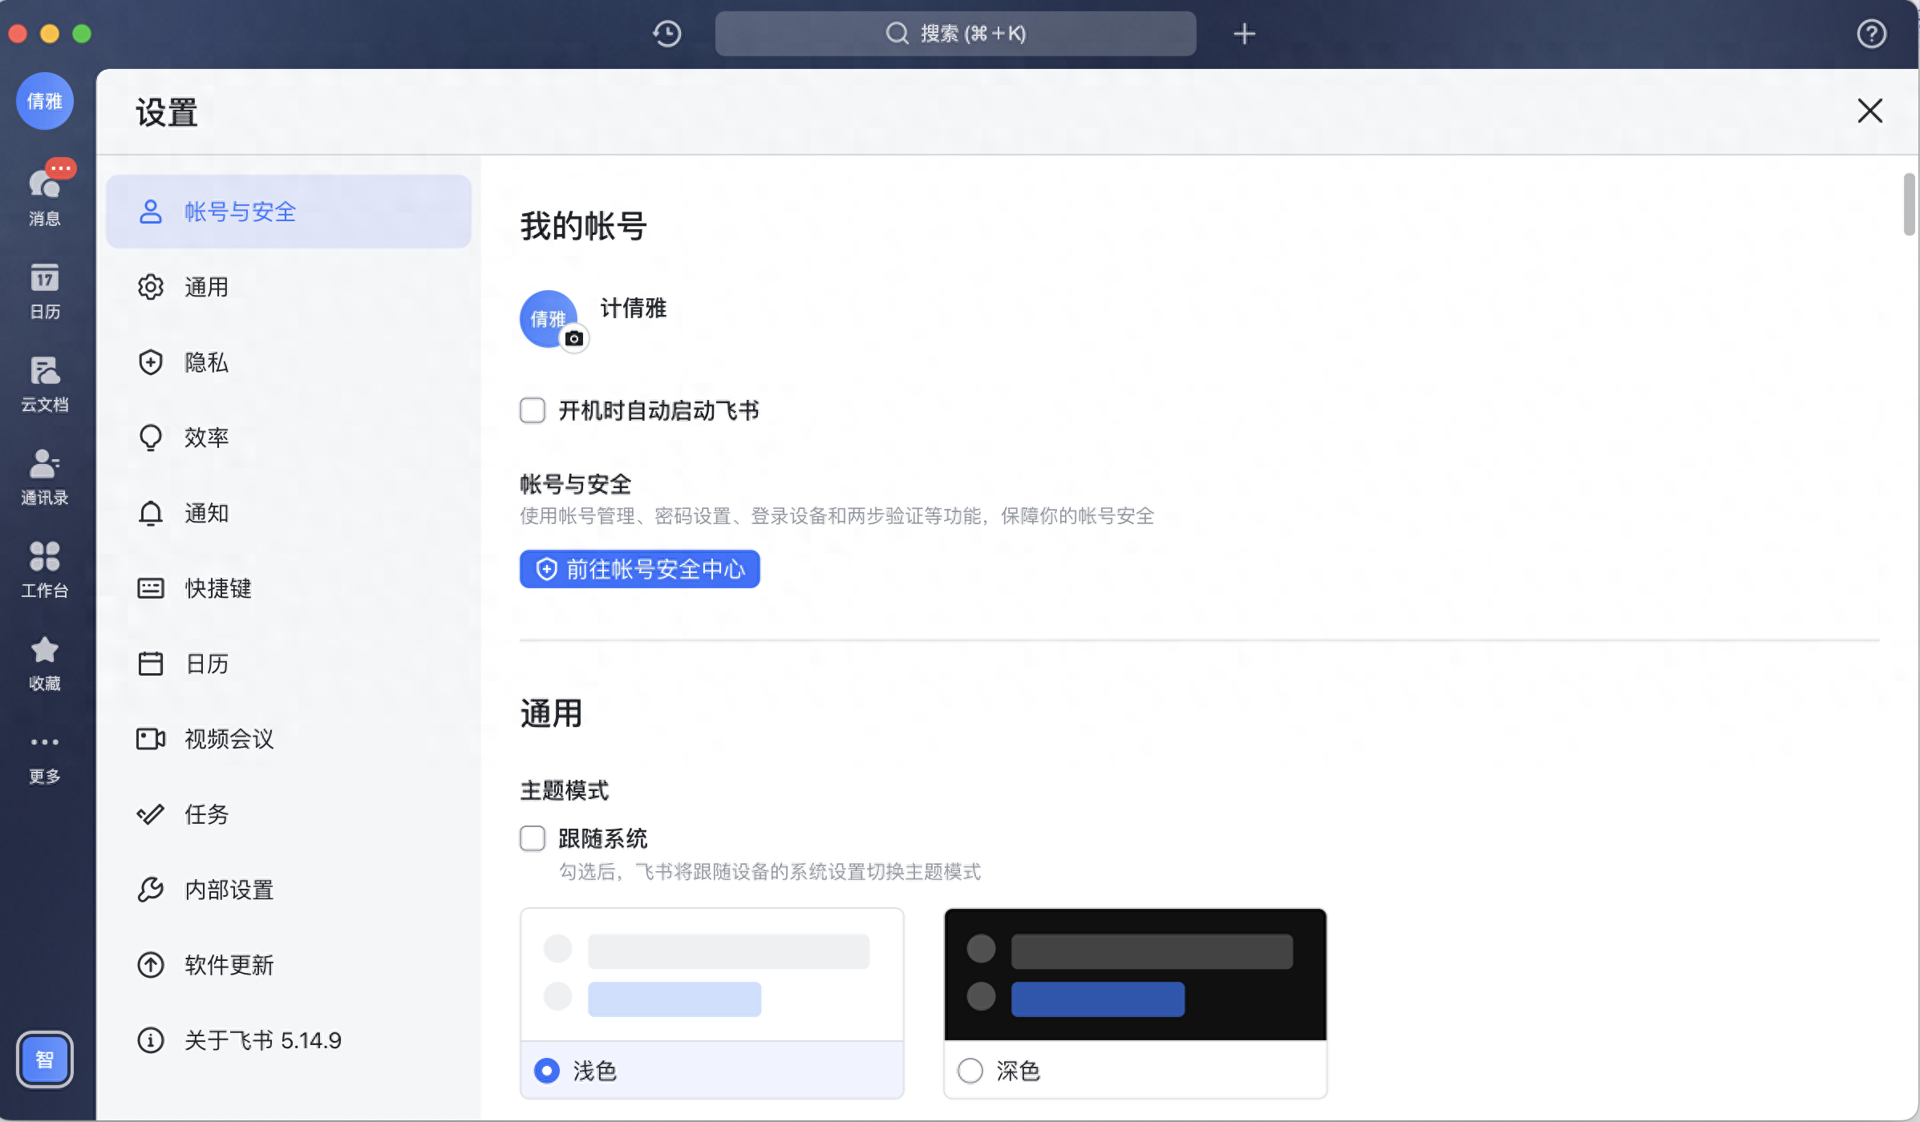Screen dimensions: 1920x1122
Task: Click the 前往帐号安全中心 button
Action: point(639,569)
